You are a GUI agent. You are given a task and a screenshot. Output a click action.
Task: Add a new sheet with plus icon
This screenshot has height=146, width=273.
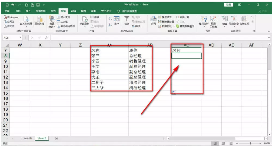pyautogui.click(x=56, y=138)
